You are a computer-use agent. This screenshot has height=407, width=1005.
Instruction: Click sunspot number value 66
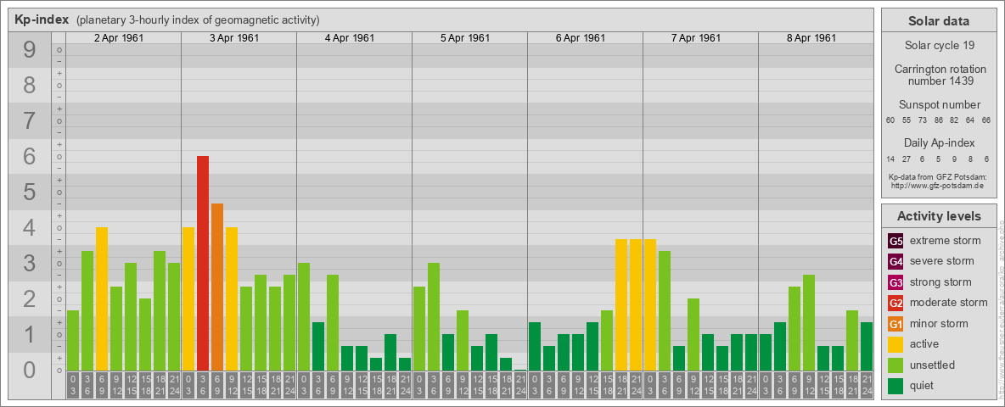pos(986,120)
